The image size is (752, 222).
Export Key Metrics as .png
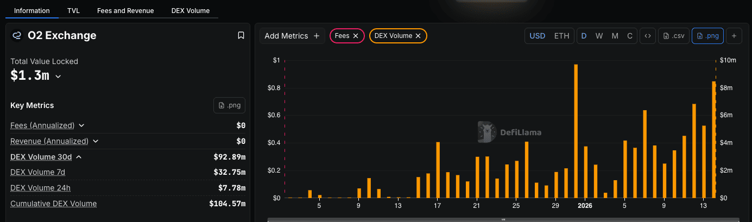pyautogui.click(x=229, y=105)
